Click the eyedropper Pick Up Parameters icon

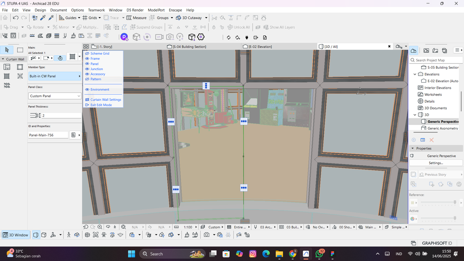click(43, 18)
